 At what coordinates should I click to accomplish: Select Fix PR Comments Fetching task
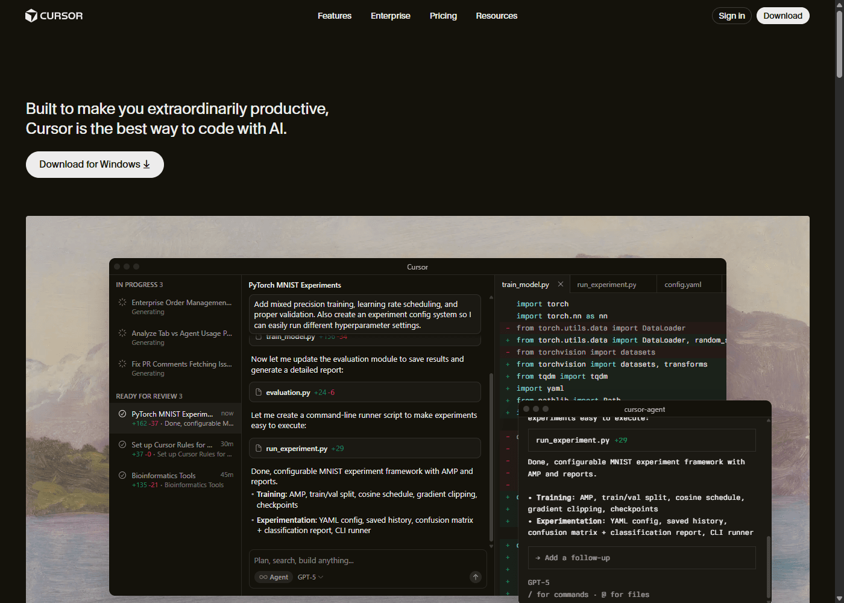(175, 368)
